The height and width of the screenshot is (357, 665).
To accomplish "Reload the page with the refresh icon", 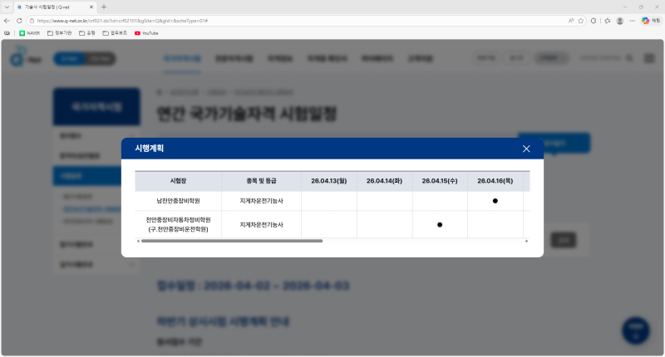I will (19, 21).
